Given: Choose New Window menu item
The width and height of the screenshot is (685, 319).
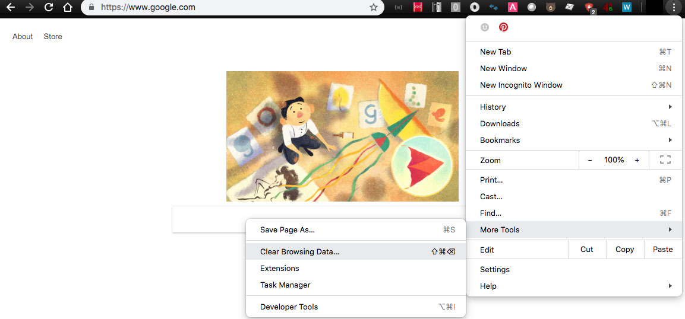Looking at the screenshot, I should [x=574, y=68].
